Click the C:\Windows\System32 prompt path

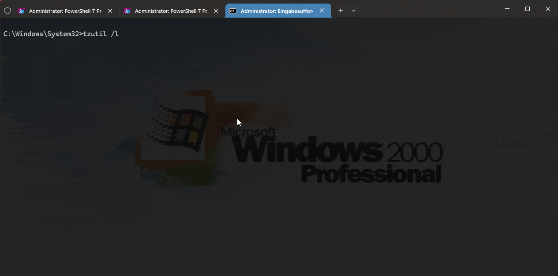41,34
